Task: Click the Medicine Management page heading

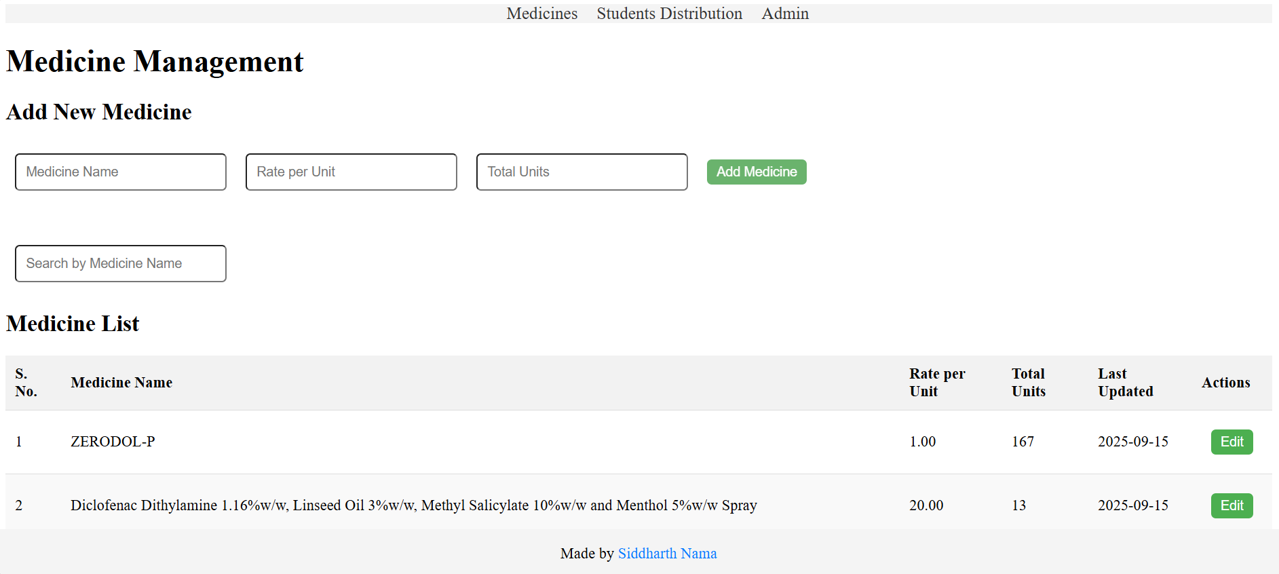Action: (155, 62)
